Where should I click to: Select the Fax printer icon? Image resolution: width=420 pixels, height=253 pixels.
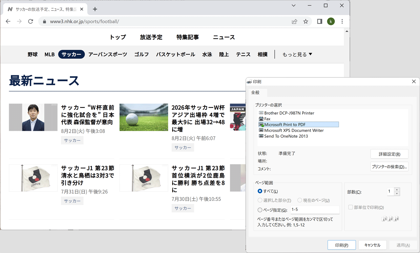point(261,119)
